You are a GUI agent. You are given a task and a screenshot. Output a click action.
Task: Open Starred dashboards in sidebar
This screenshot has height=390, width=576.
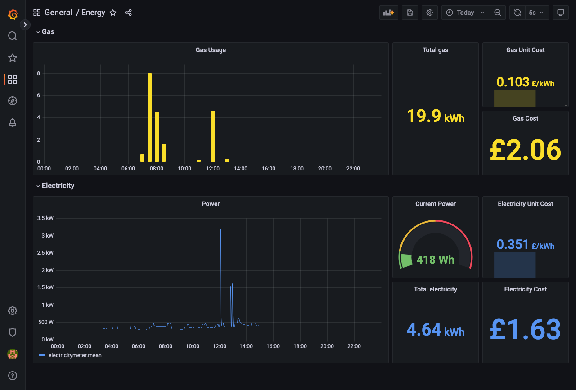(x=13, y=58)
